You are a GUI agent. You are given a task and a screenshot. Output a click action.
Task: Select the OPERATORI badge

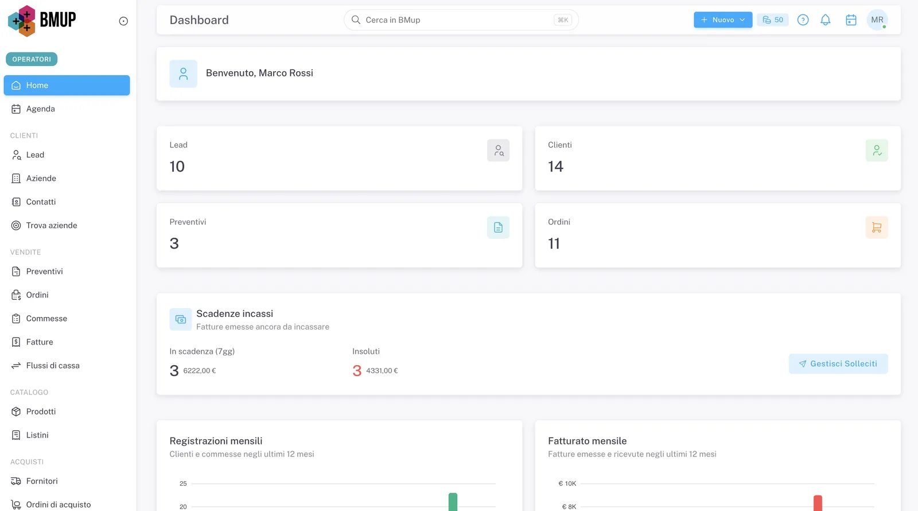click(32, 59)
